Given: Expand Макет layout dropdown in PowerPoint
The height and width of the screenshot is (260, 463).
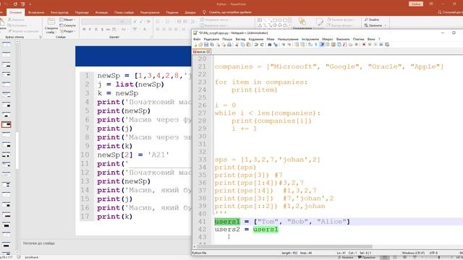Looking at the screenshot, I should point(67,19).
